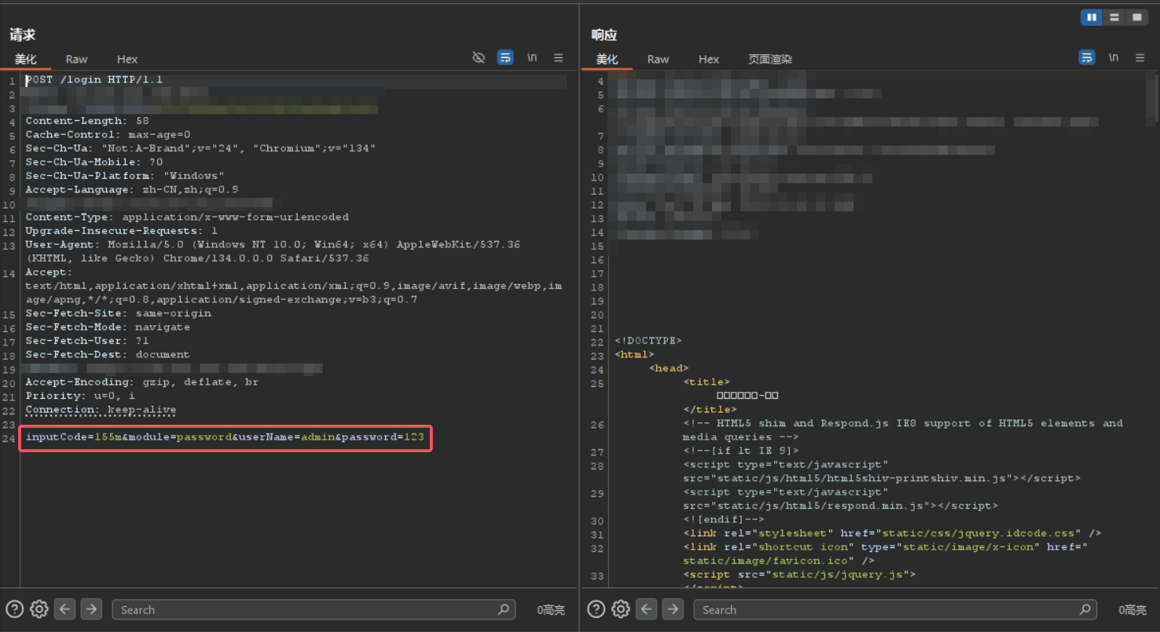1160x632 pixels.
Task: Toggle hidden characters eye icon in request panel
Action: tap(479, 58)
